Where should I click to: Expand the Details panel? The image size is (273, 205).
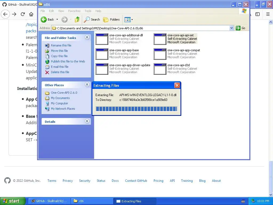pyautogui.click(x=87, y=121)
